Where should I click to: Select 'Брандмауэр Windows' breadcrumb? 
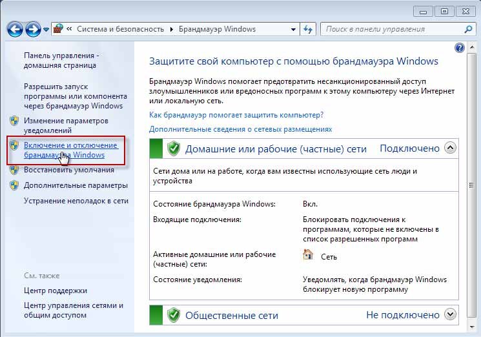[x=217, y=29]
